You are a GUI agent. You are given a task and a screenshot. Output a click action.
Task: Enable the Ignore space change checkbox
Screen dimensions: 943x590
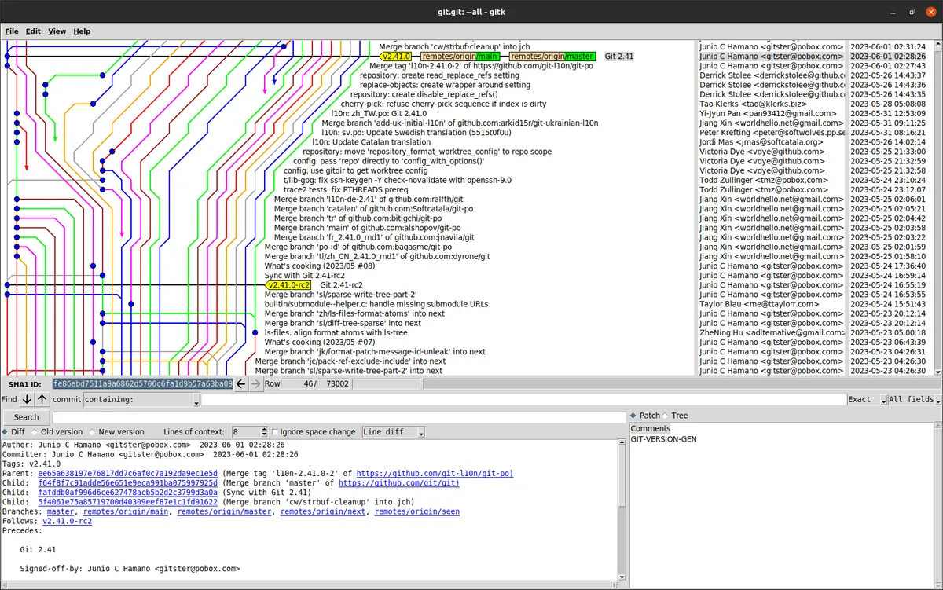[x=277, y=431]
